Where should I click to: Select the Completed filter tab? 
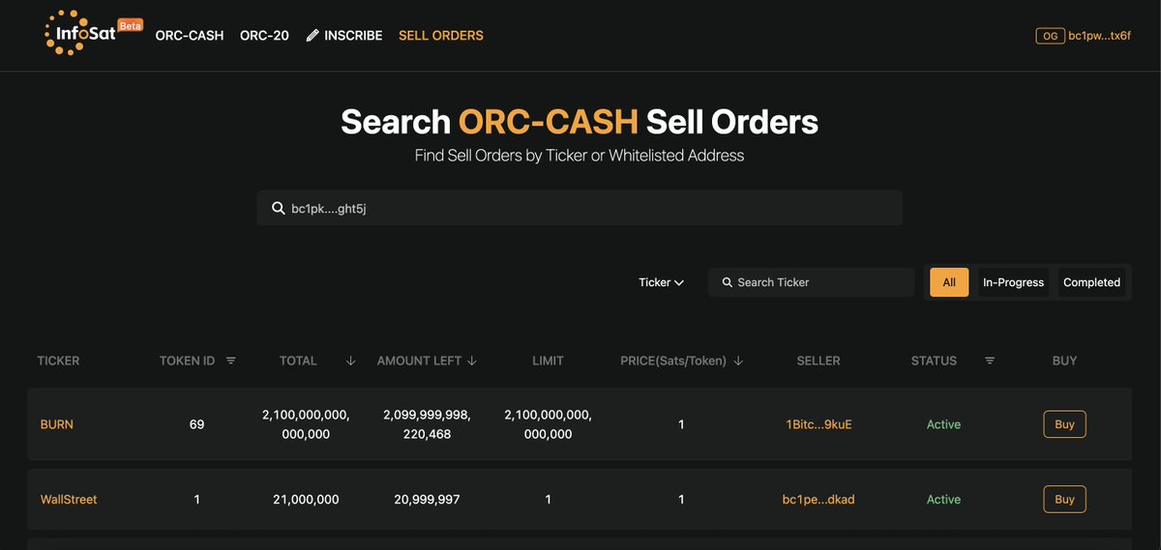(1091, 282)
